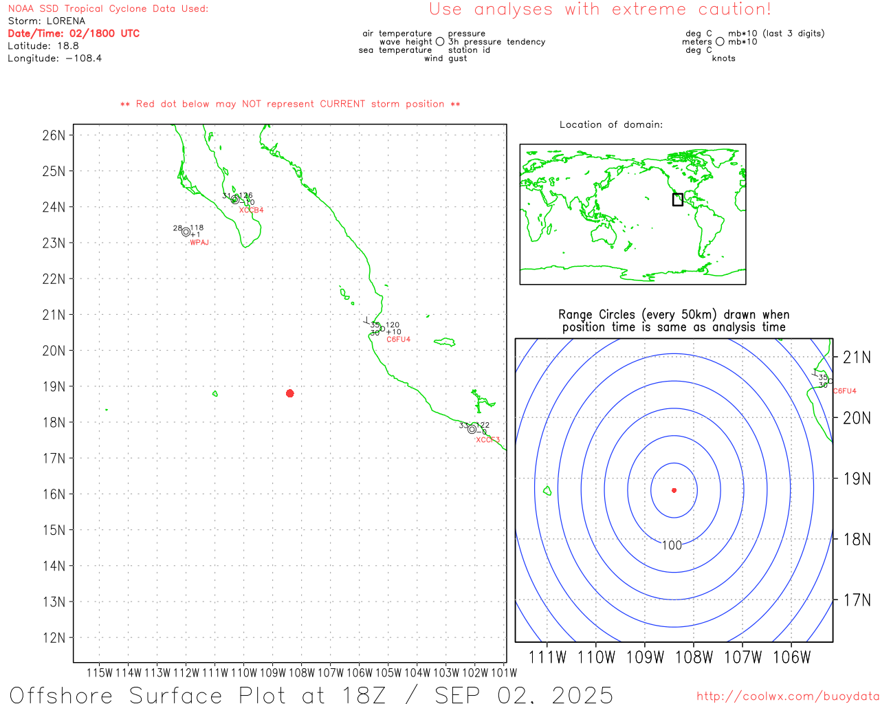This screenshot has width=880, height=704.
Task: Click the '26N' latitude axis label
Action: [x=54, y=135]
